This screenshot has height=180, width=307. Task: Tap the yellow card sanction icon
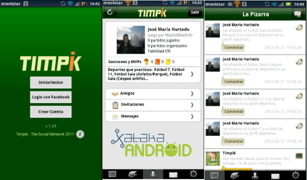point(168,62)
